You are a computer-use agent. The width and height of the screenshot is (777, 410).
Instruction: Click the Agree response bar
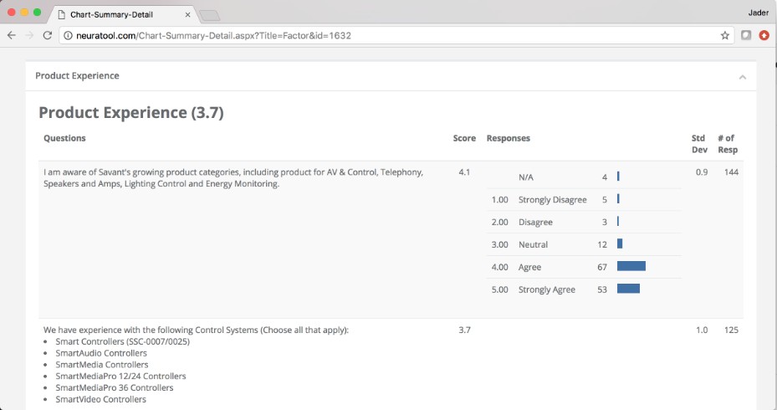[x=631, y=266]
